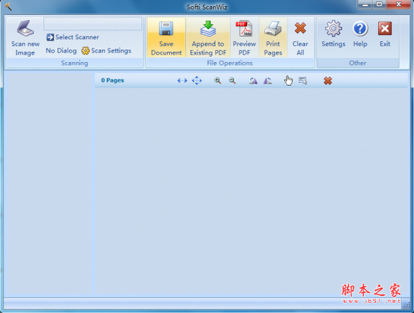This screenshot has height=313, width=414.
Task: Zoom in with magnifier plus icon
Action: tap(217, 81)
